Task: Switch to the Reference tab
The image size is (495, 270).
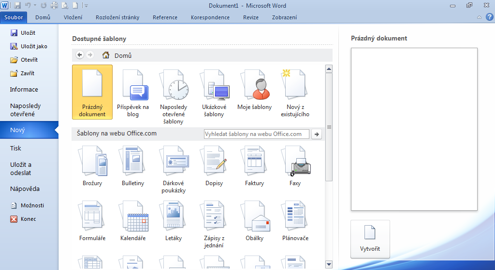Action: (x=165, y=17)
